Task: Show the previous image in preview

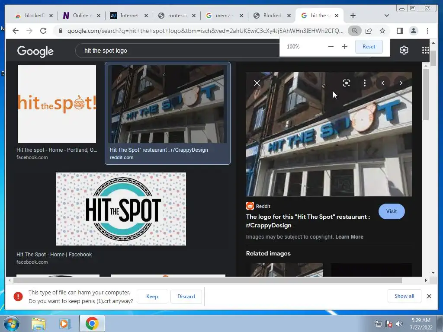Action: (383, 83)
